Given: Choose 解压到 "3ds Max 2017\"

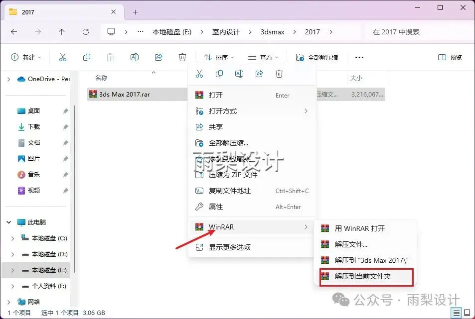Looking at the screenshot, I should pos(365,260).
